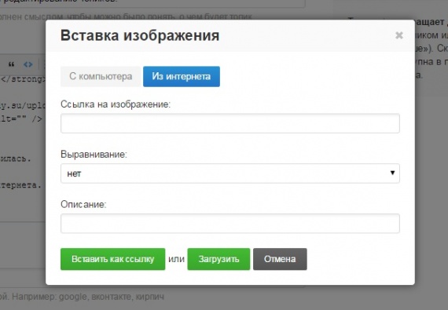The height and width of the screenshot is (310, 448).
Task: Select the Из интернета tab
Action: point(182,76)
